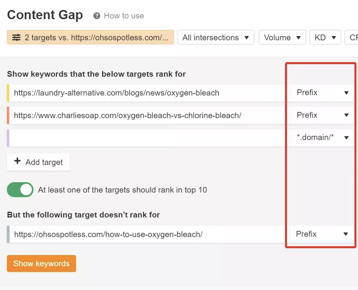
Task: Click the Show keywords button
Action: (41, 264)
